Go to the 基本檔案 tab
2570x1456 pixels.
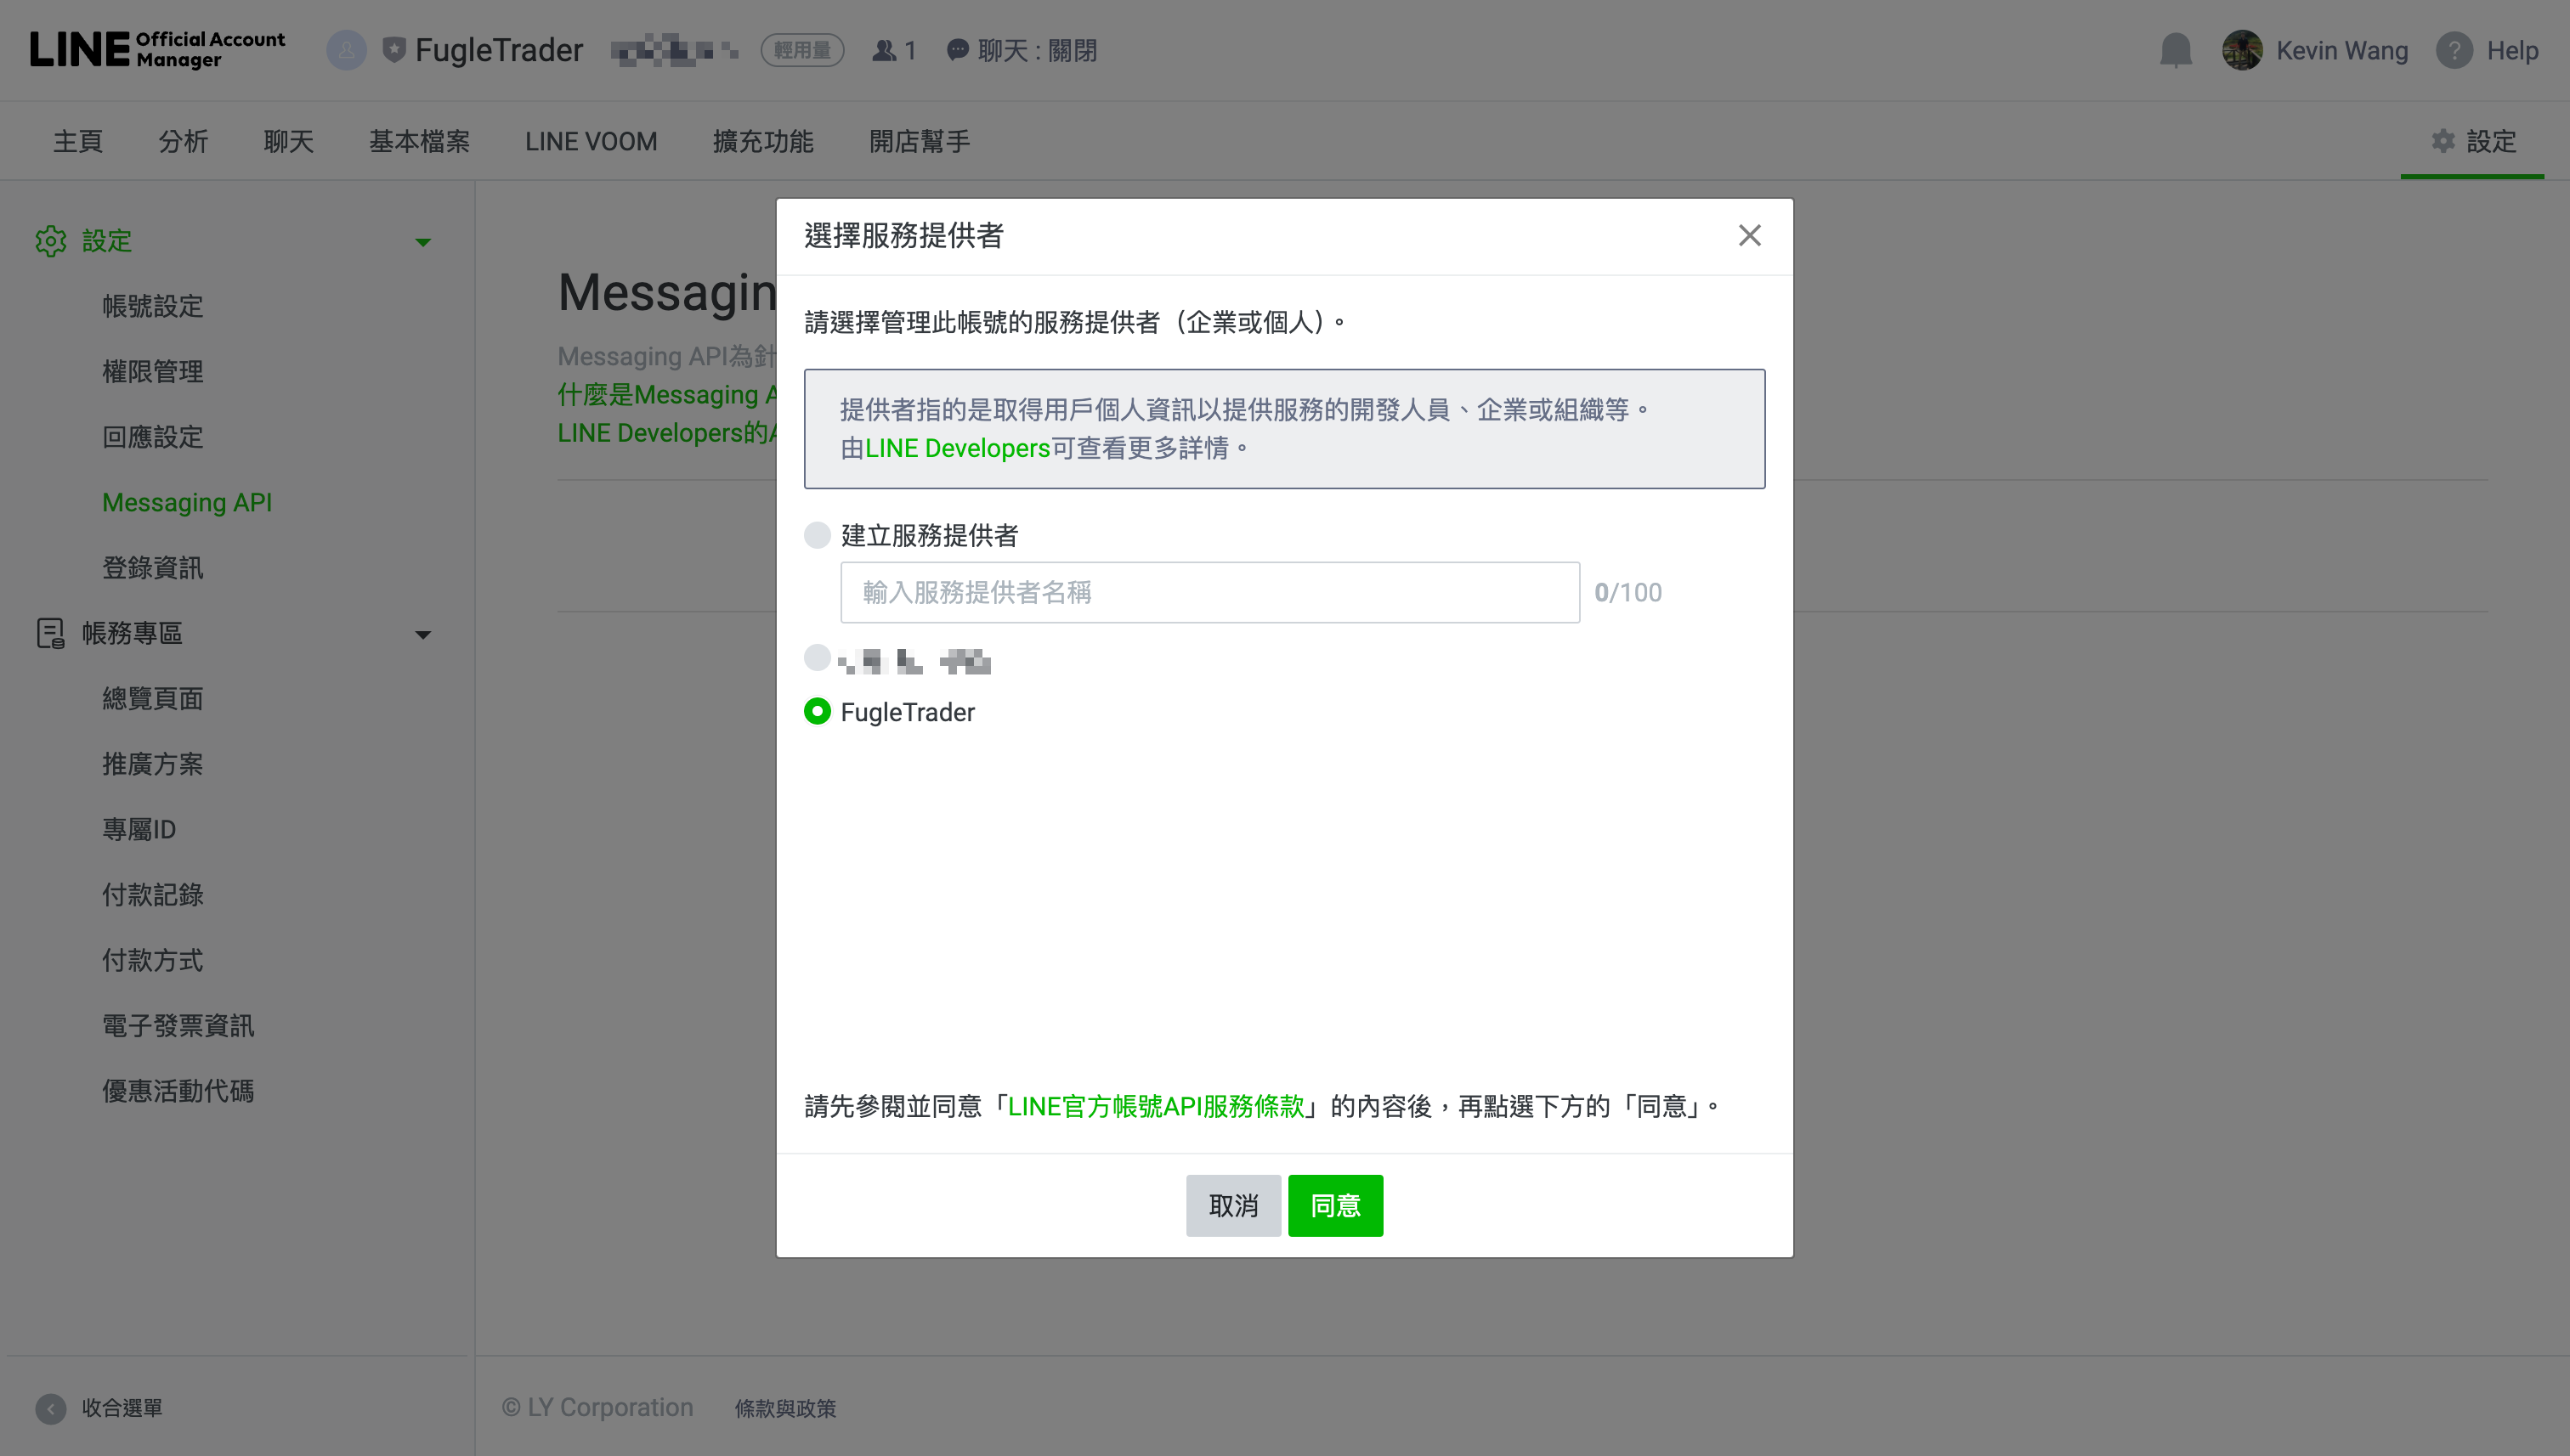419,141
